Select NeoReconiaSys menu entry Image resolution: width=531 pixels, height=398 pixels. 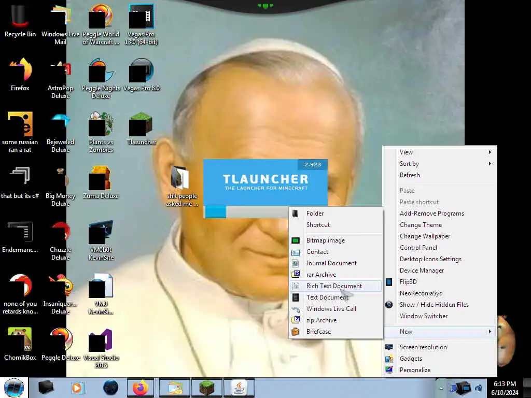click(440, 293)
